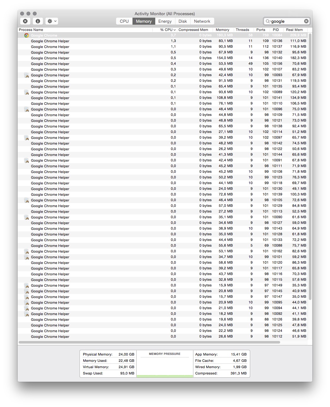Click Physical Memory 24,00 GB value
The width and height of the screenshot is (330, 407).
pyautogui.click(x=126, y=354)
